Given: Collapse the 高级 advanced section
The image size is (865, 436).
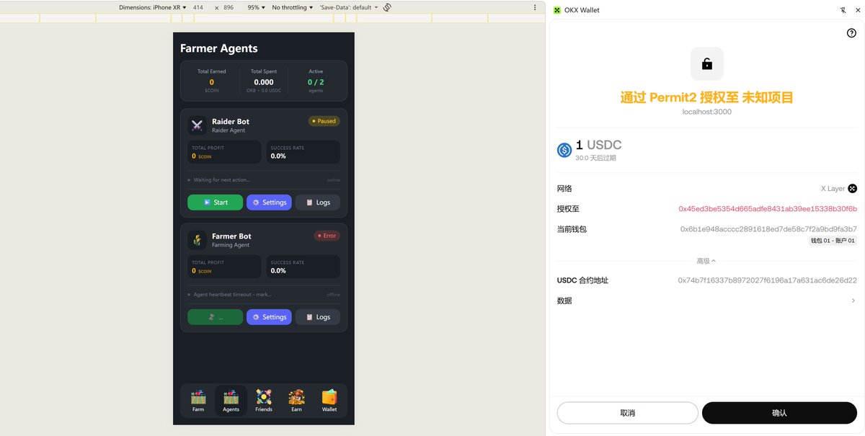Looking at the screenshot, I should click(x=706, y=261).
